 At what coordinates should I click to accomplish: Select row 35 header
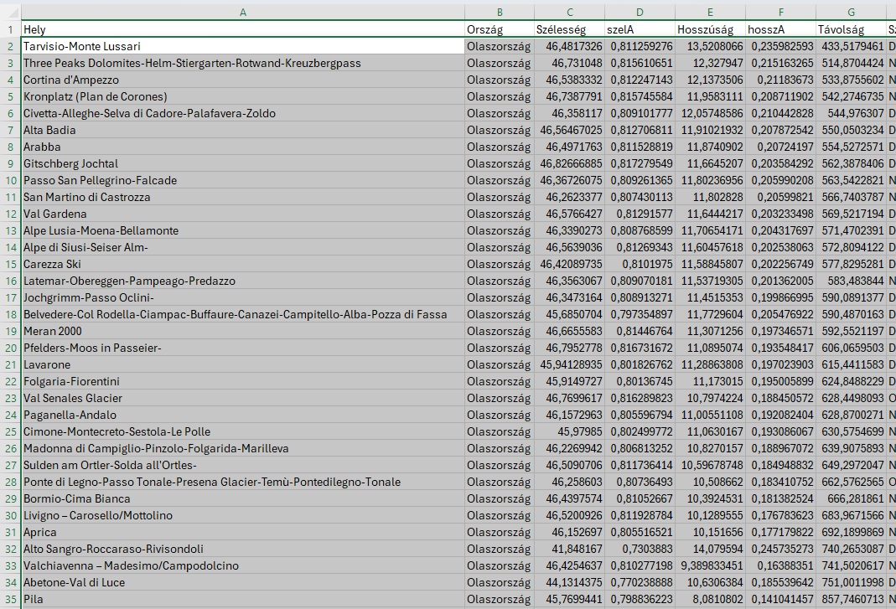pos(10,599)
